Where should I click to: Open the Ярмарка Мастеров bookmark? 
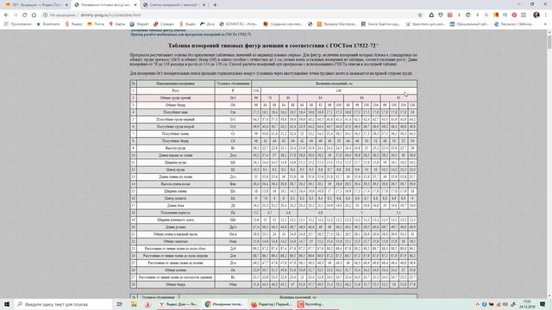coord(337,24)
